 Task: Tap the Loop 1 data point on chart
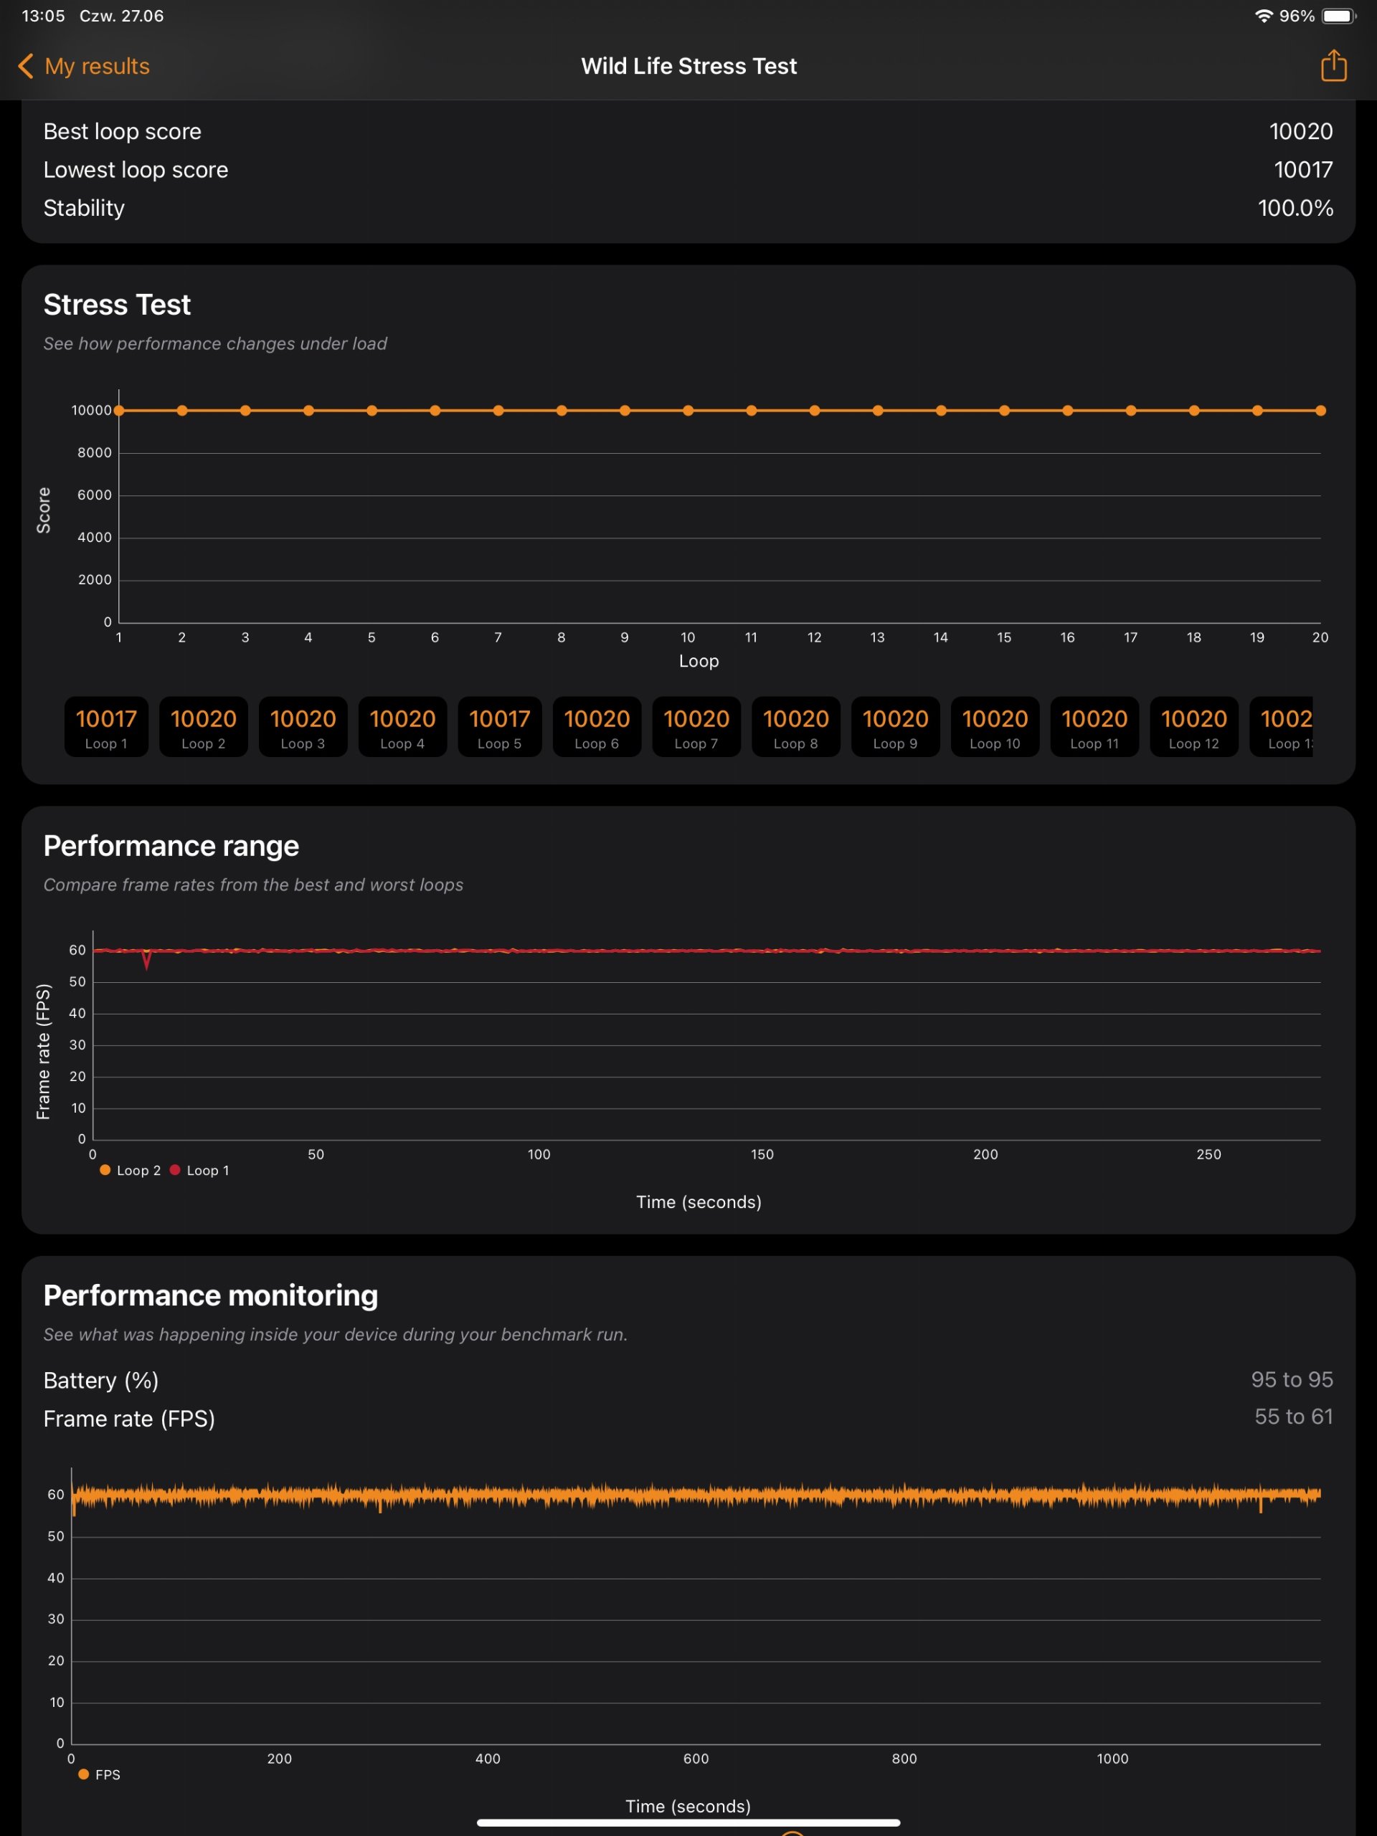[x=119, y=410]
